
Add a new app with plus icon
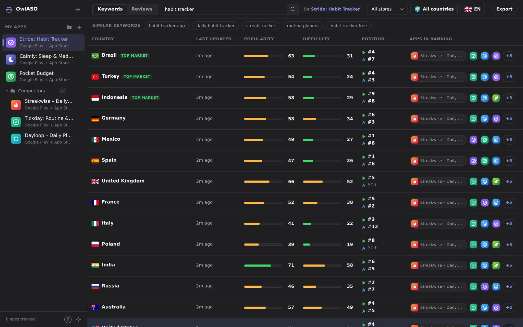(x=79, y=27)
